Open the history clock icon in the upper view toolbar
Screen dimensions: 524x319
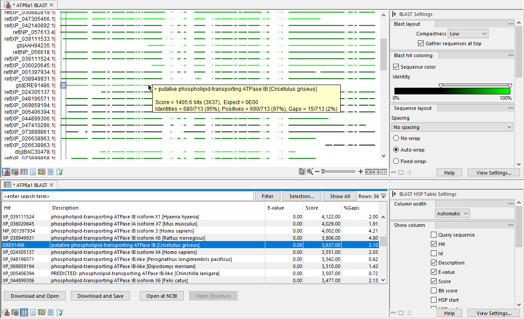tap(51, 172)
